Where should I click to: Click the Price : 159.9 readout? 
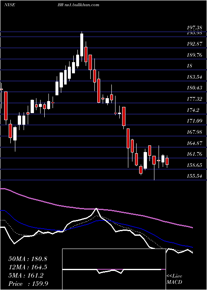[x=29, y=284]
